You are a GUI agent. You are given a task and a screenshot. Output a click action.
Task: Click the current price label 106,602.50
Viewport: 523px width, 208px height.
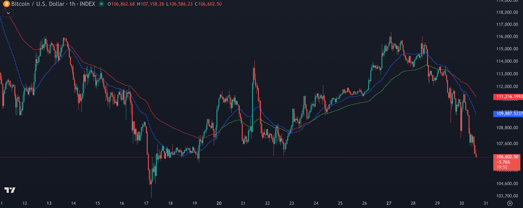click(507, 157)
